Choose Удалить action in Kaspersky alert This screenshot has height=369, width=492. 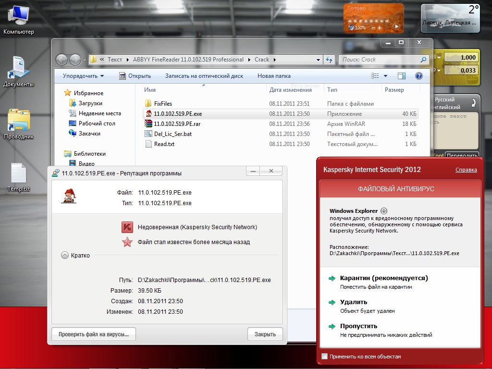354,302
